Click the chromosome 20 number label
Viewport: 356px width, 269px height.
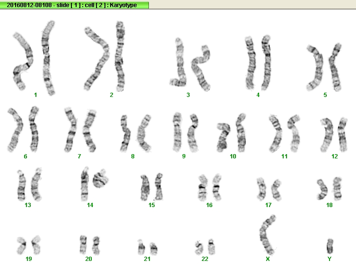(88, 259)
